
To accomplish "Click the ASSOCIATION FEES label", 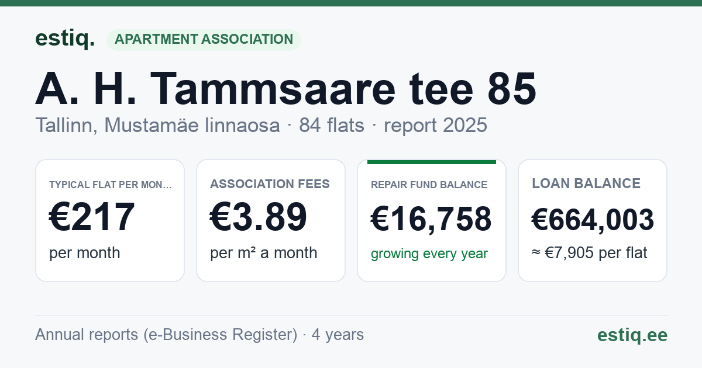I will pos(270,184).
